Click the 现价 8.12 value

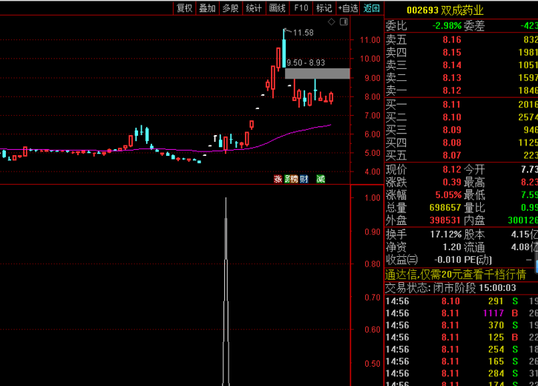452,169
